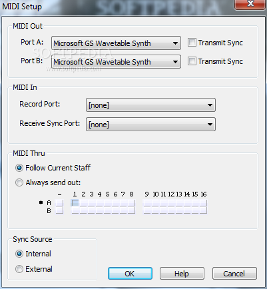Image resolution: width=267 pixels, height=289 pixels.
Task: Toggle channel 5 on port B row
Action: 107,210
